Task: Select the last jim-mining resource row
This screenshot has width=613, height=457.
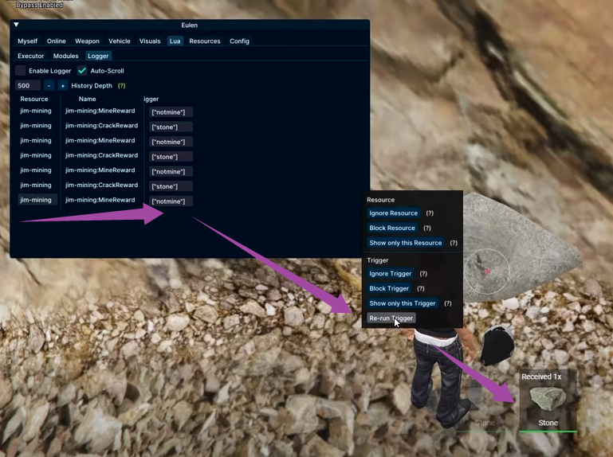Action: tap(36, 200)
